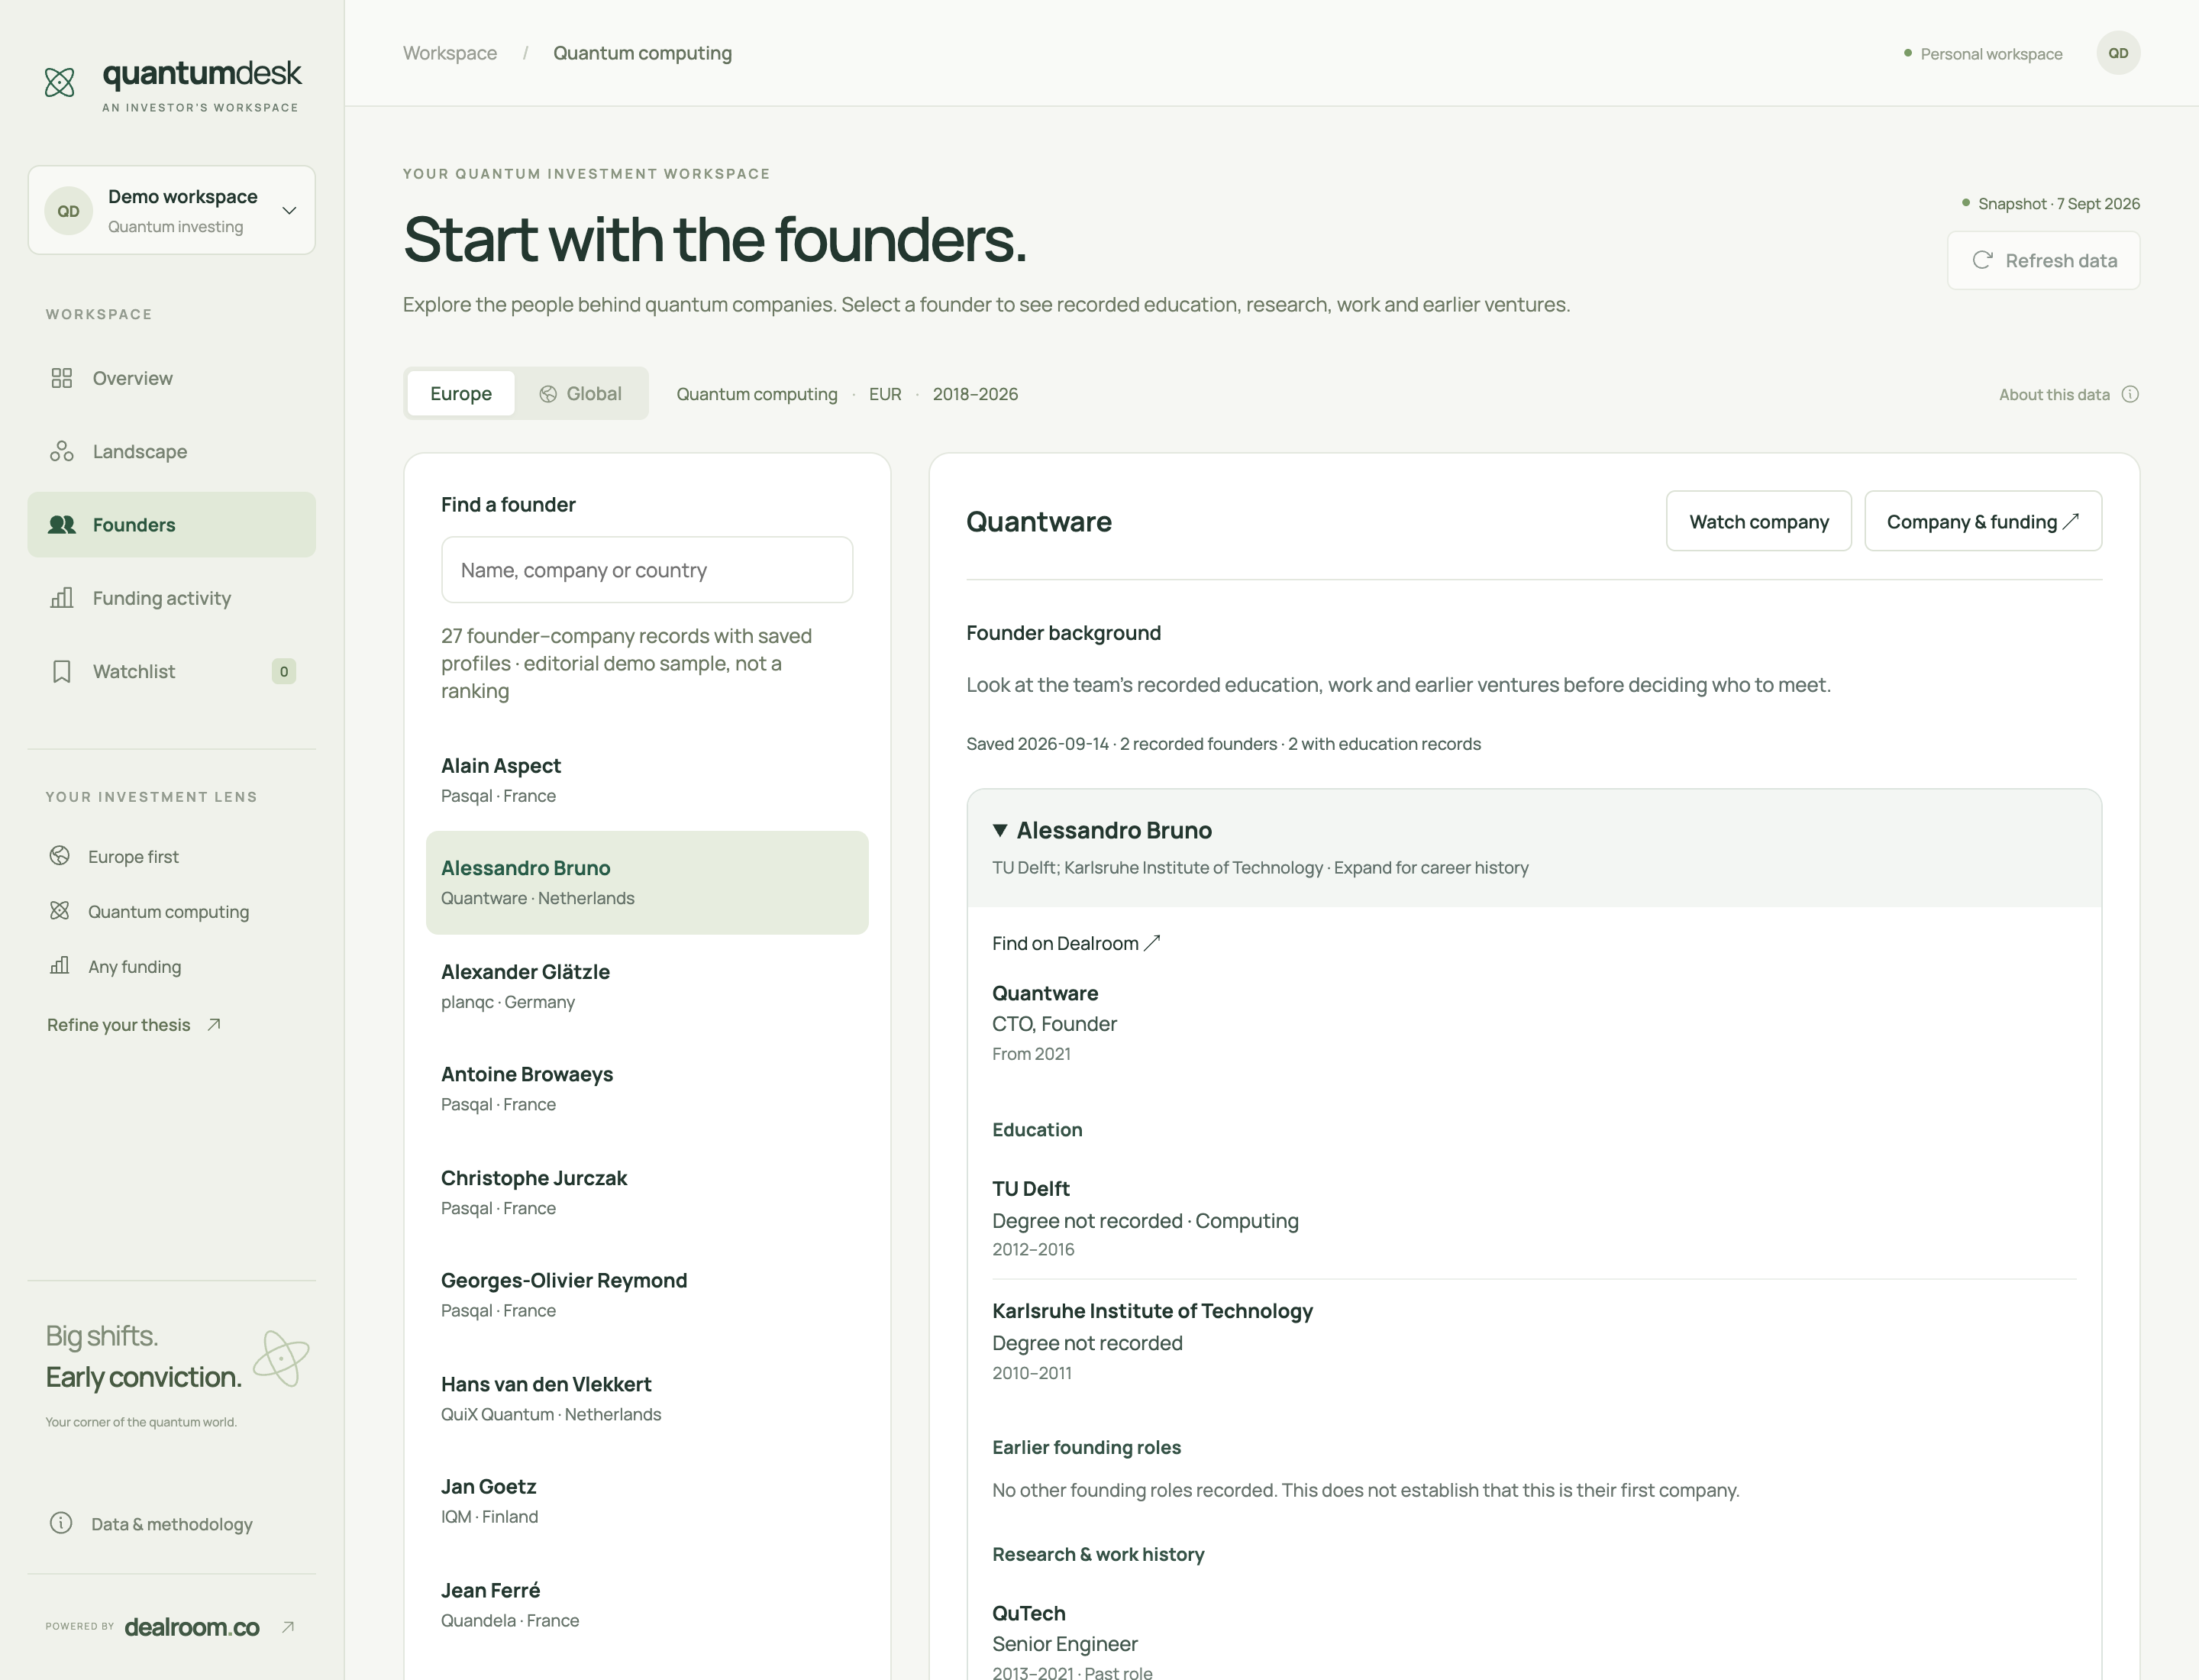Click the Workspace breadcrumb link

pyautogui.click(x=450, y=53)
